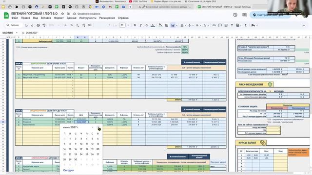Open the merge cells dropdown arrow
Image resolution: width=312 pixels, height=175 pixels.
(x=176, y=25)
